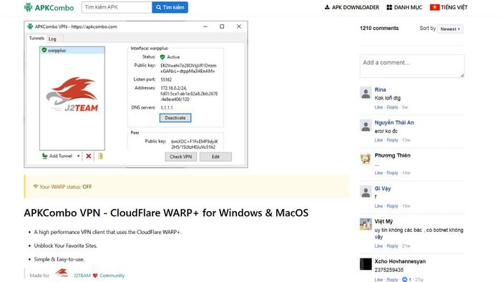Click the like reaction count on Xcho's comment
Screen dimensions: 501x282
[407, 279]
